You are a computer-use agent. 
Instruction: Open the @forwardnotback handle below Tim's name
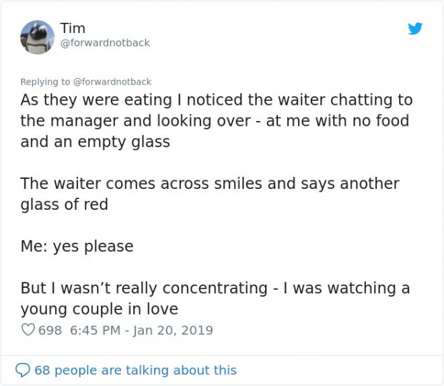105,43
